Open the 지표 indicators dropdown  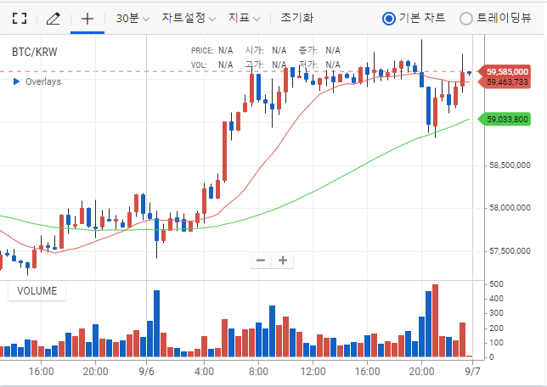[245, 18]
